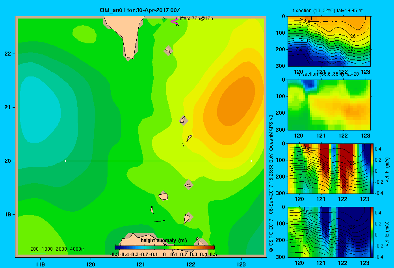The image size is (394, 268).
Task: Click the "26" isotherm label in the temperature section
Action: [353, 36]
